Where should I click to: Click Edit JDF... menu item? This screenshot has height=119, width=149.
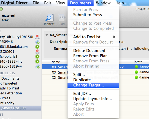82,94
